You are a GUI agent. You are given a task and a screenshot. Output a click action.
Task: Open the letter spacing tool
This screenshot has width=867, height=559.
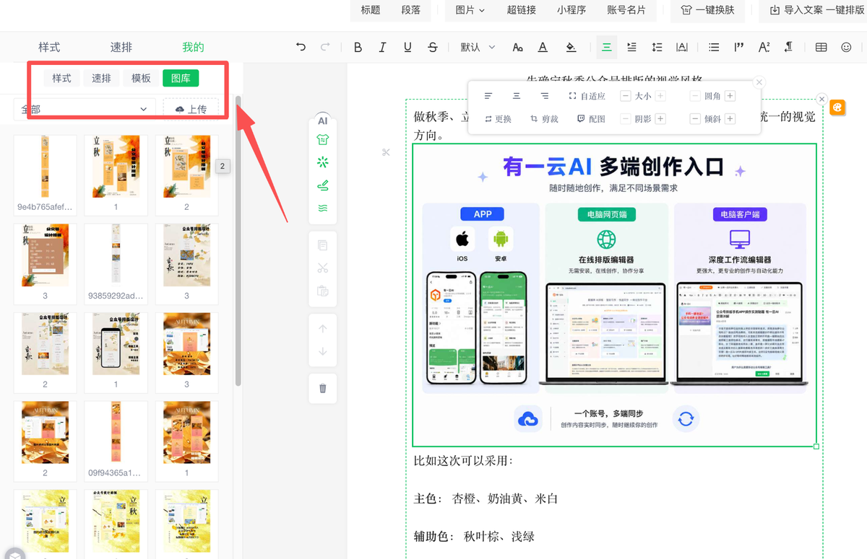click(x=681, y=48)
